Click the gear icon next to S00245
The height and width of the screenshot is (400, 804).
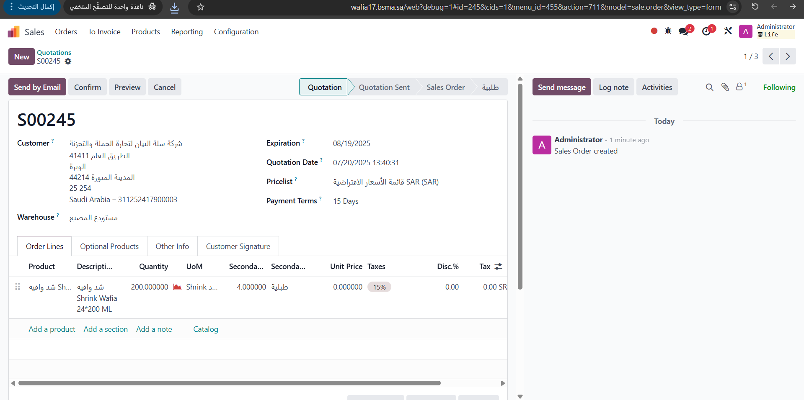pyautogui.click(x=68, y=62)
